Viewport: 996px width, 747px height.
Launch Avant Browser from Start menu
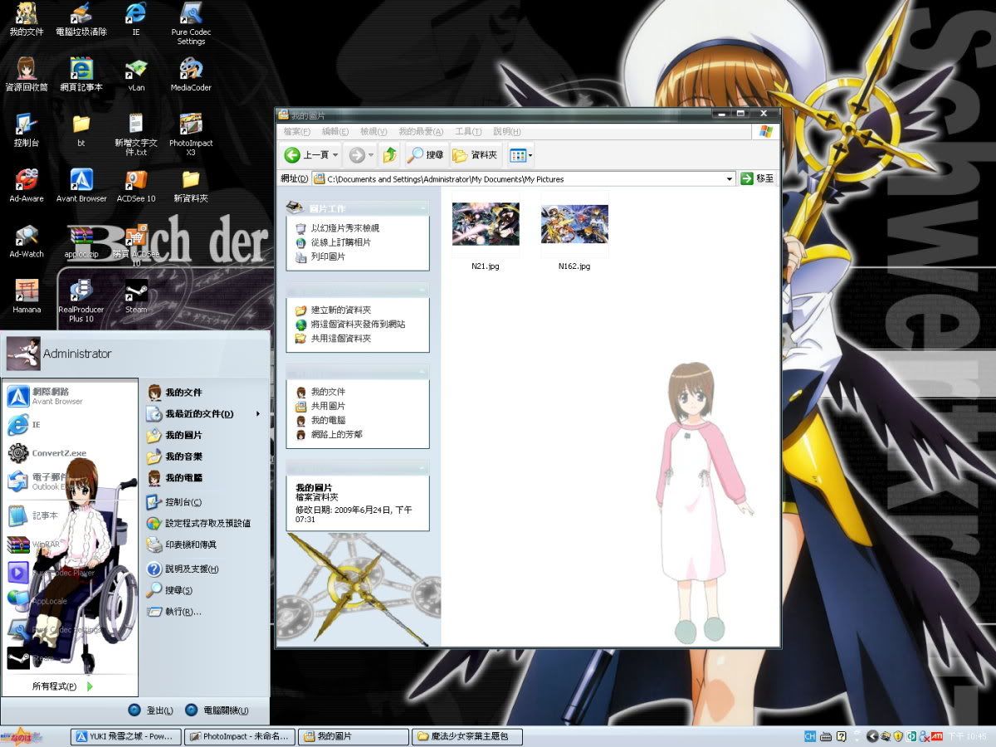point(71,396)
